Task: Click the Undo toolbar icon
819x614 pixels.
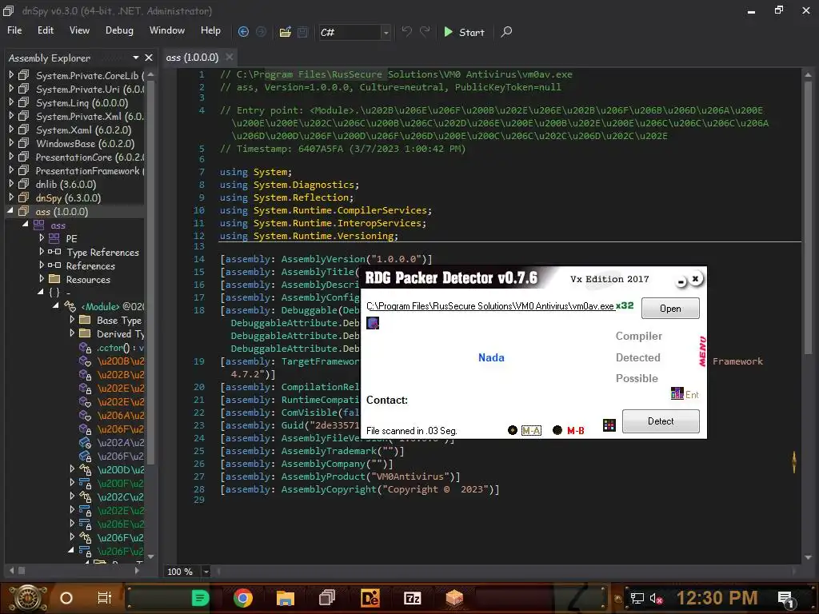Action: [406, 32]
